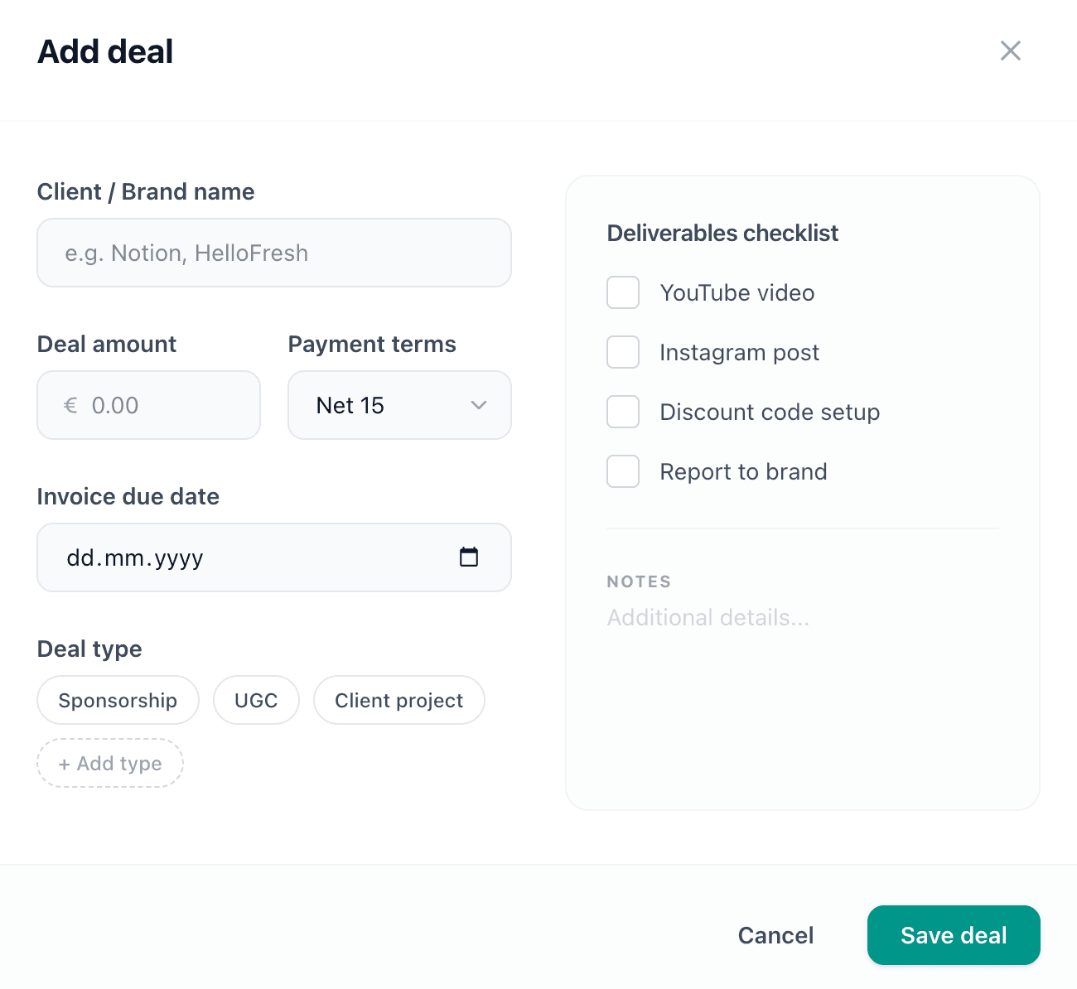1077x989 pixels.
Task: Click the Client / Brand name field
Action: click(x=273, y=253)
